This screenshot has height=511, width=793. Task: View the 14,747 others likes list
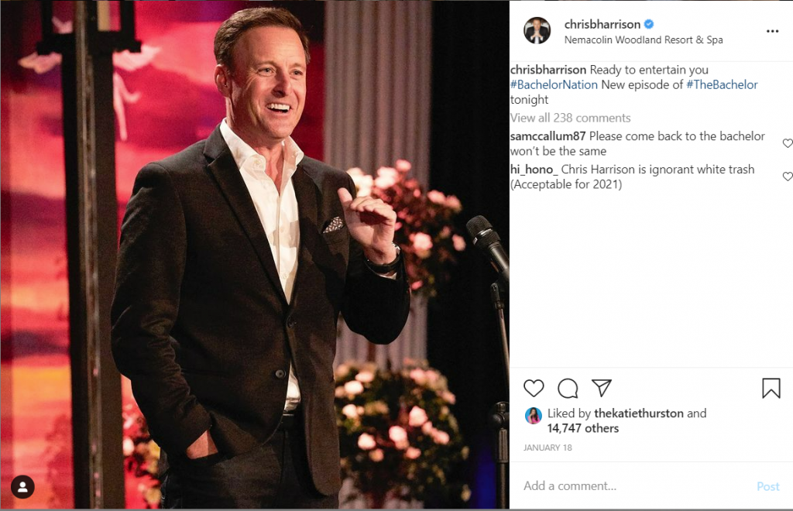[x=583, y=428]
